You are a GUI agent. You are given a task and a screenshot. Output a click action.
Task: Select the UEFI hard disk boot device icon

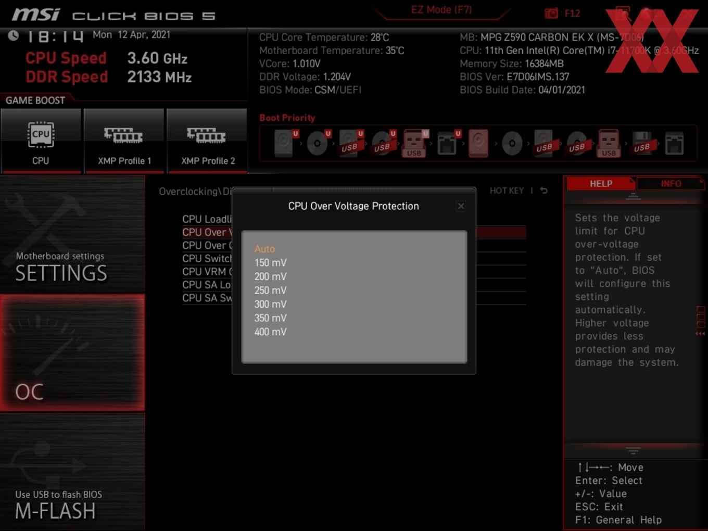pos(284,143)
